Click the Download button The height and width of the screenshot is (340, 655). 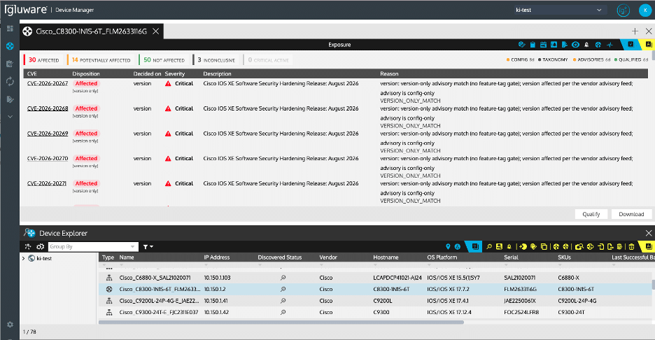[x=631, y=214]
